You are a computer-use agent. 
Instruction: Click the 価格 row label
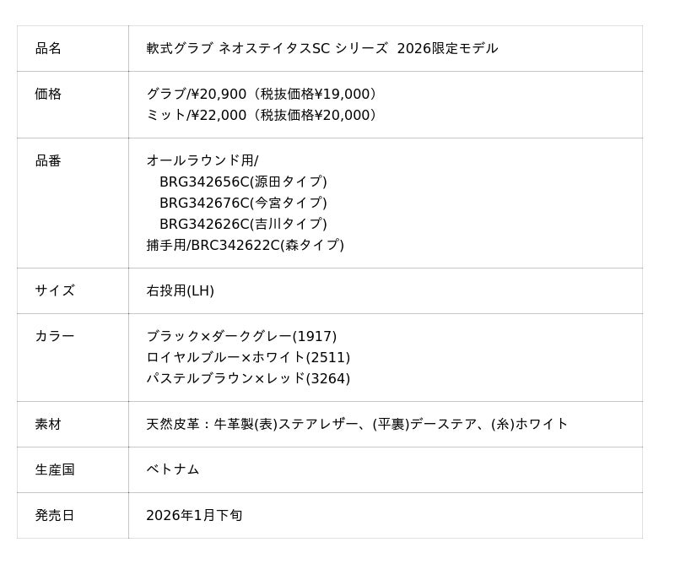(48, 95)
